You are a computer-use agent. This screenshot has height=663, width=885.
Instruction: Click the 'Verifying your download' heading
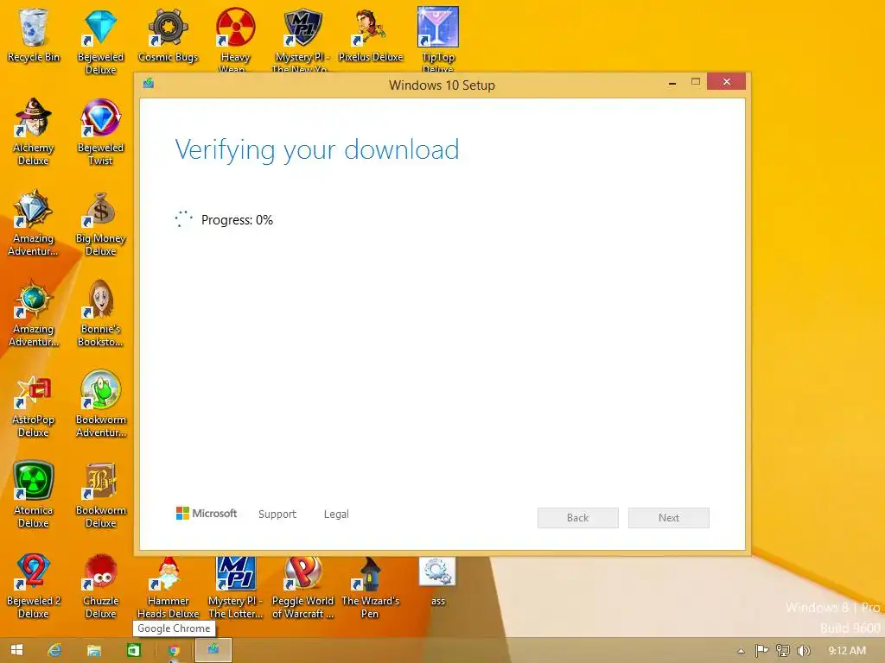click(x=316, y=150)
